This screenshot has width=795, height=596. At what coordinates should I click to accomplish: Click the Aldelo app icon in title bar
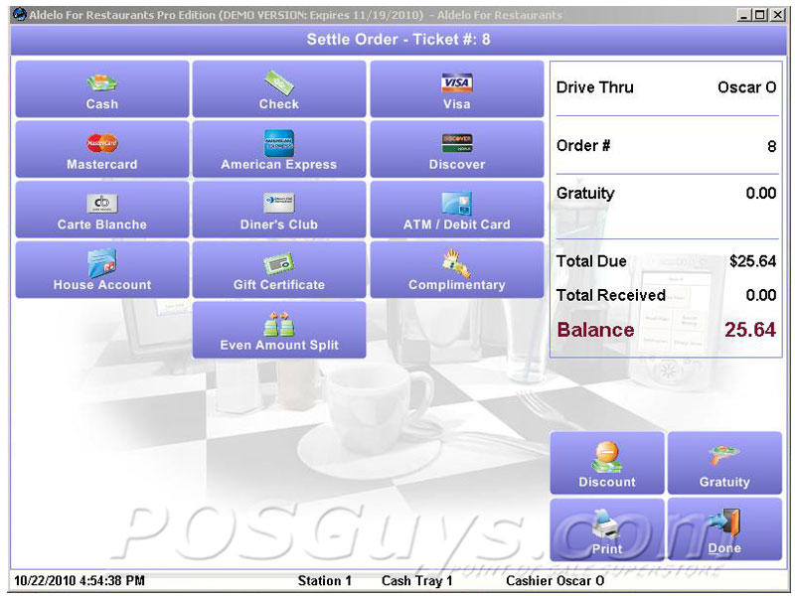19,15
